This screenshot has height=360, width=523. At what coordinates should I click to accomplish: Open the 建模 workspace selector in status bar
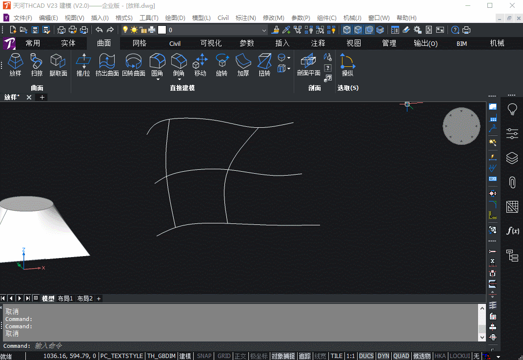pos(185,356)
